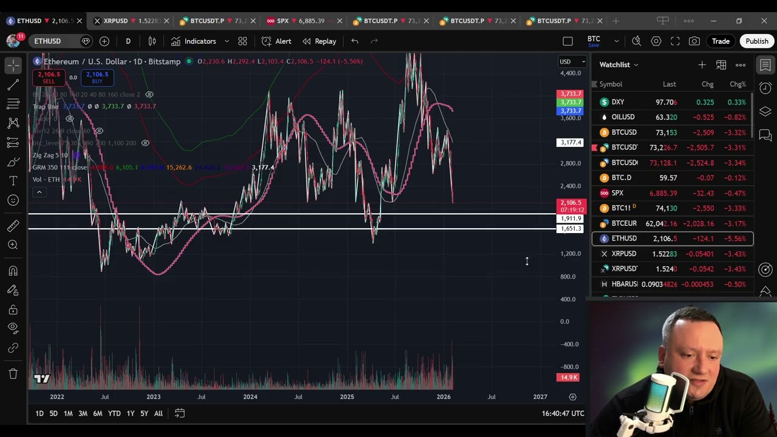Open a new tab with plus button

pos(616,21)
